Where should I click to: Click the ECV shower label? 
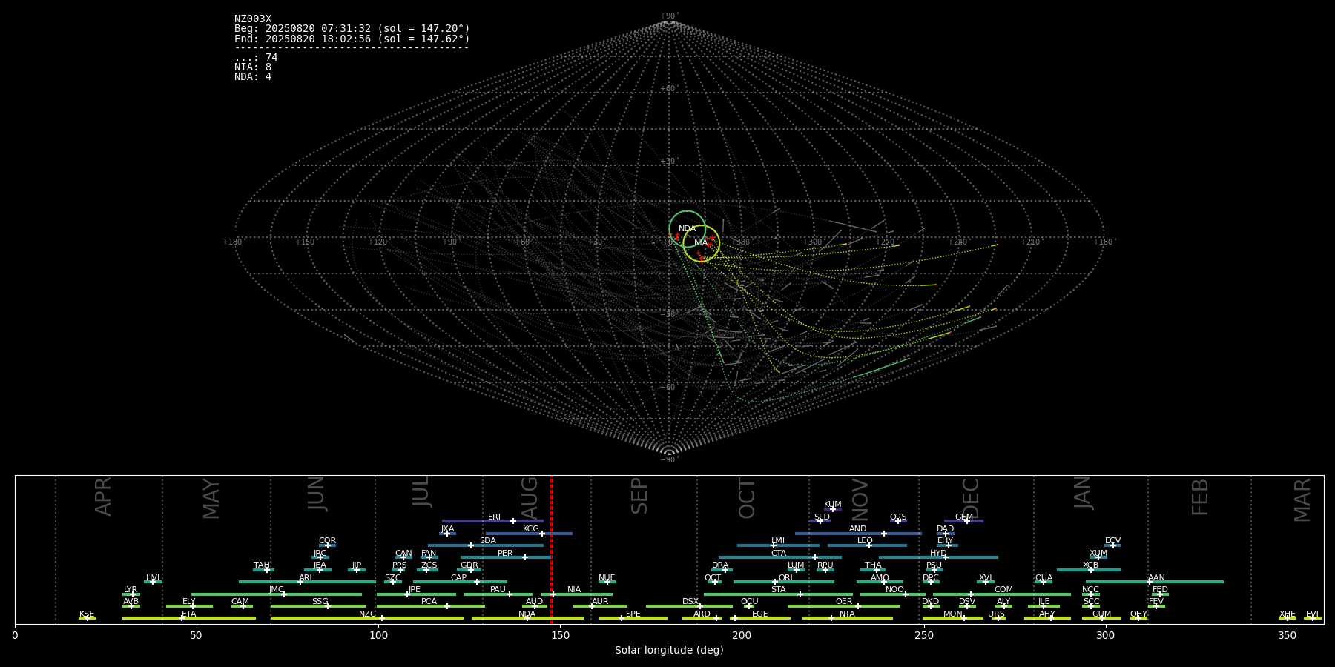[1112, 541]
